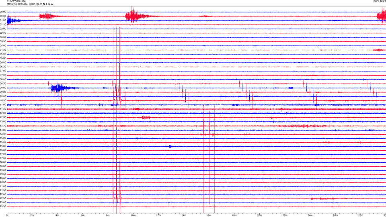
Task: Click the 13:30 label on the left
Action: point(3,126)
